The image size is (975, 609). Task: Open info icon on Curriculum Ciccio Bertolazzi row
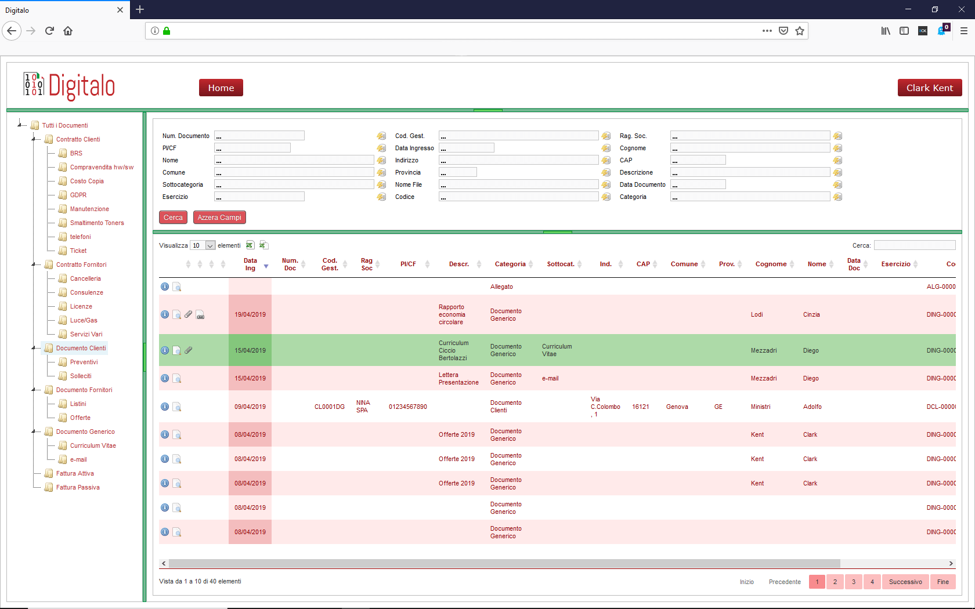point(165,350)
